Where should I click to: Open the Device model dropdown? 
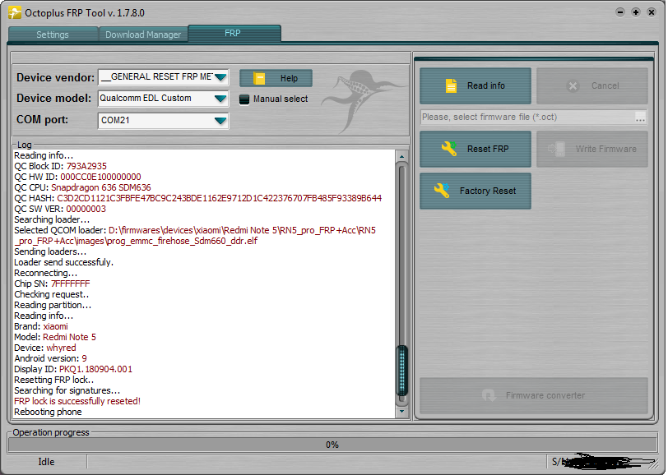(220, 99)
